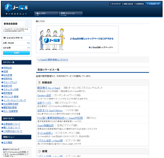Click the 購入(TOP) breadcrumb text

[40, 21]
